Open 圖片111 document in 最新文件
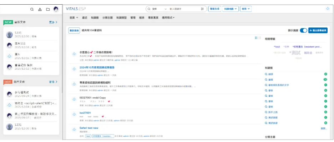The width and height of the screenshot is (334, 142). (x=20, y=44)
